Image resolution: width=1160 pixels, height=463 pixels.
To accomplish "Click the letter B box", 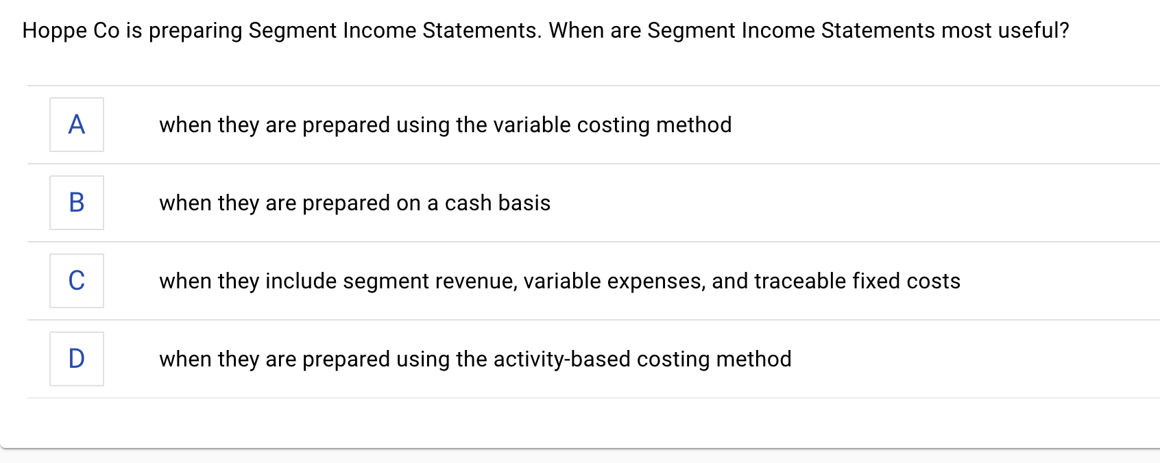I will (x=76, y=203).
